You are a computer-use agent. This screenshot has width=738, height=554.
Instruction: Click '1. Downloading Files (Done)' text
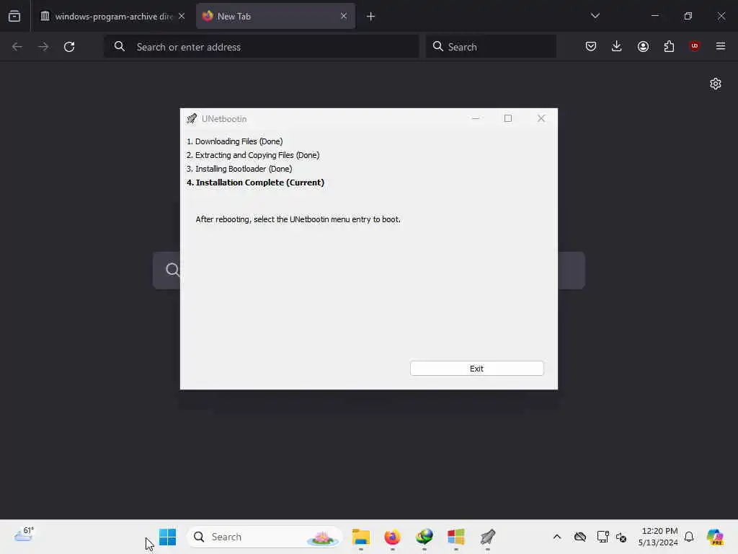pos(234,141)
